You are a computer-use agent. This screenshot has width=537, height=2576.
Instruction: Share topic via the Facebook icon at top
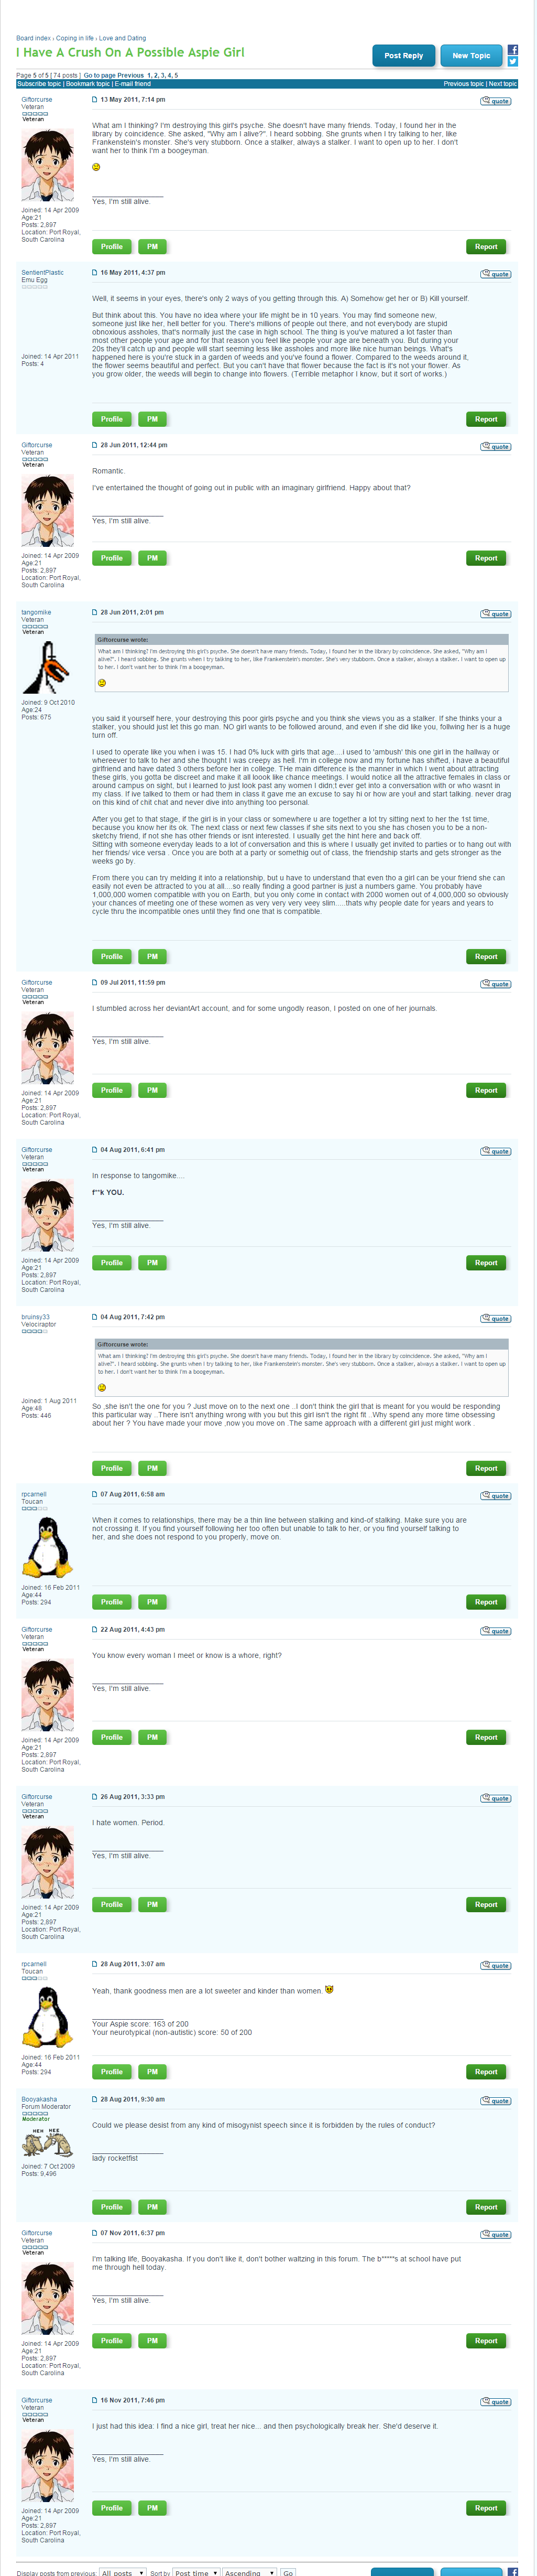512,50
